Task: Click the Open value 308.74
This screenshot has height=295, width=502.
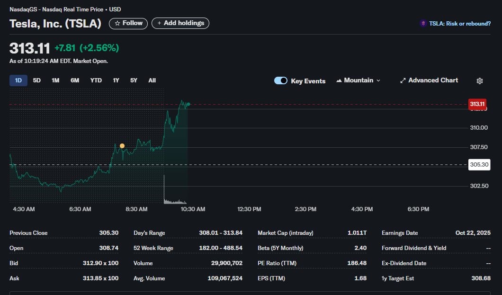Action: pyautogui.click(x=109, y=248)
